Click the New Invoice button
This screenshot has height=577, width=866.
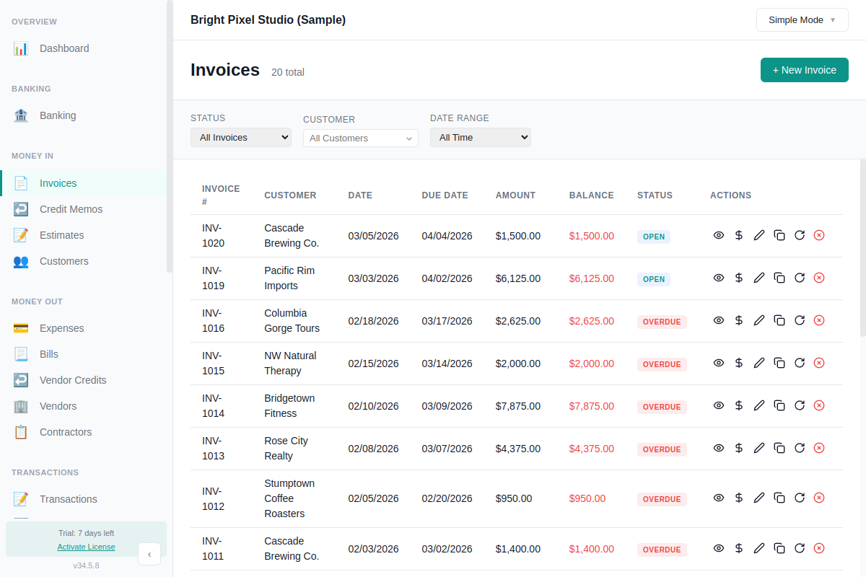tap(804, 69)
